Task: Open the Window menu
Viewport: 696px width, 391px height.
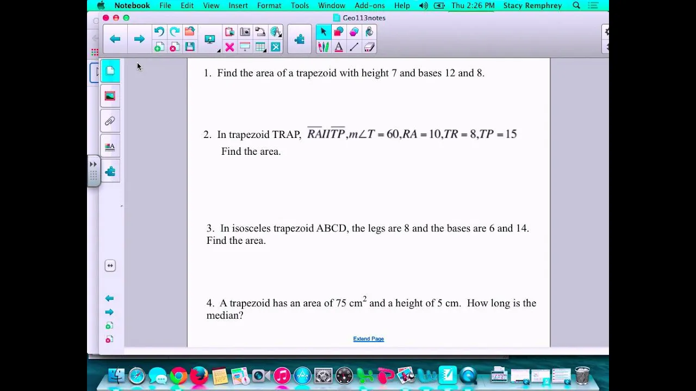Action: (332, 5)
